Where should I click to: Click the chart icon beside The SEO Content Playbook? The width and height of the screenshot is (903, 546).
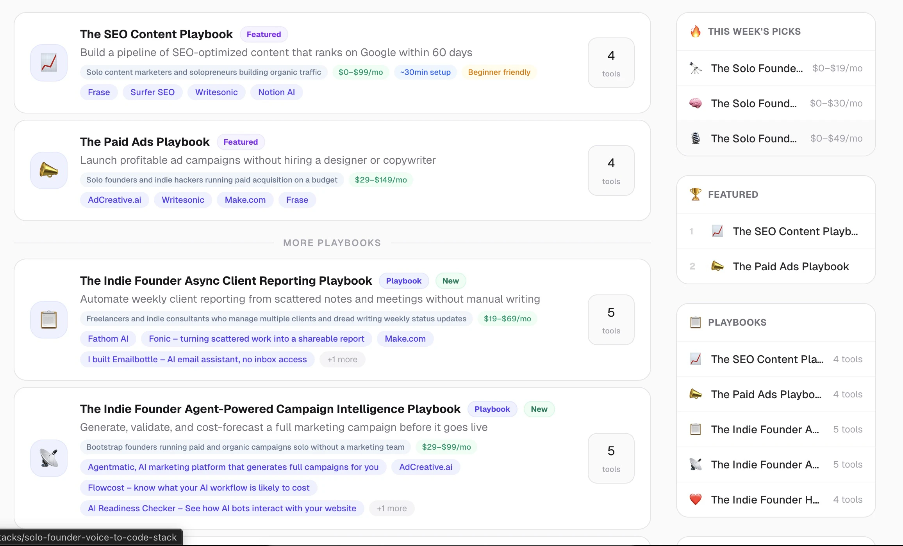click(x=48, y=62)
